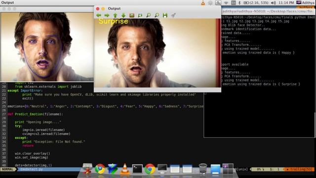Click the terminal title bar adithya@adithya-N5010
Image resolution: width=316 pixels, height=178 pixels.
pos(268,11)
